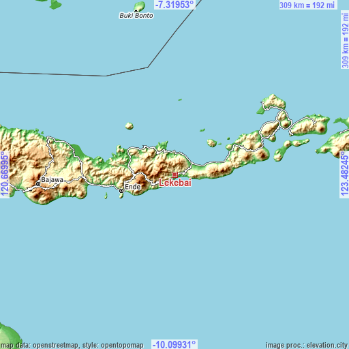Viewport: 349px width, 349px height.
Task: Select the Lekebai red label
Action: click(x=175, y=183)
